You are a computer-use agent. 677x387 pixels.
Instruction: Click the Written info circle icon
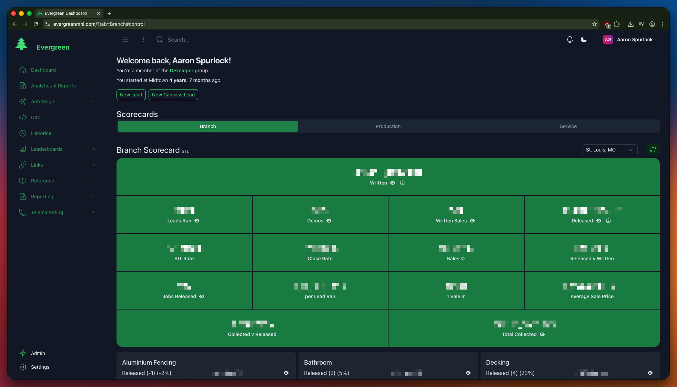pyautogui.click(x=402, y=183)
